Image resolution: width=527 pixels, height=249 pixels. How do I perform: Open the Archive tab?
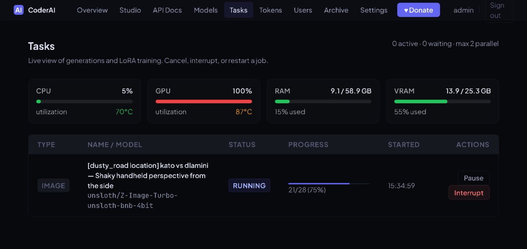336,10
